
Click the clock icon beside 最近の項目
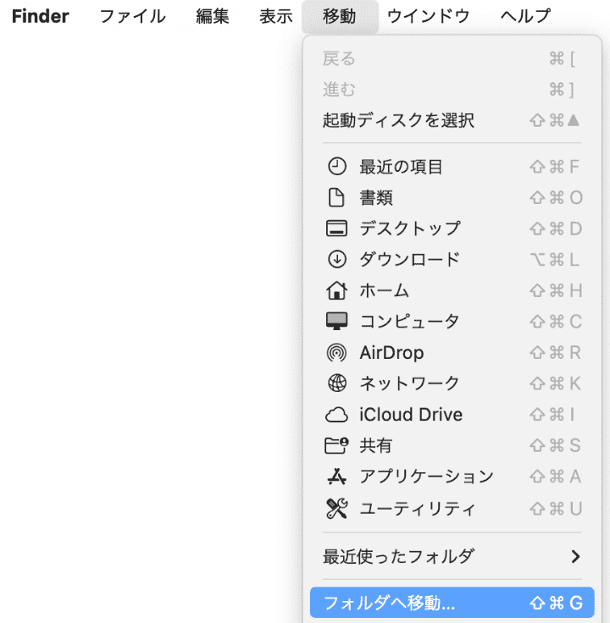point(336,167)
